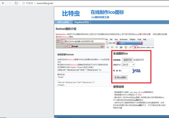The width and height of the screenshot is (169, 118).
Task: Click the jeua captcha image
Action: pos(136,71)
